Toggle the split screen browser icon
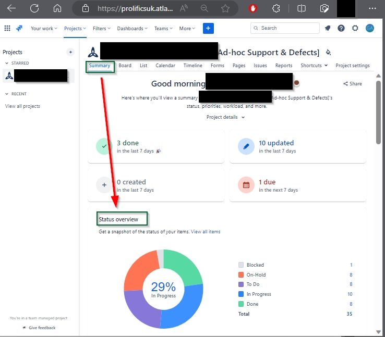Image resolution: width=385 pixels, height=337 pixels. [x=302, y=8]
